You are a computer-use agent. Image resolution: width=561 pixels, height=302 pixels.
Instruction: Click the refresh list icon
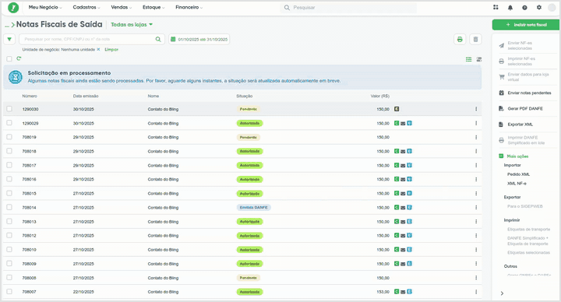[19, 58]
